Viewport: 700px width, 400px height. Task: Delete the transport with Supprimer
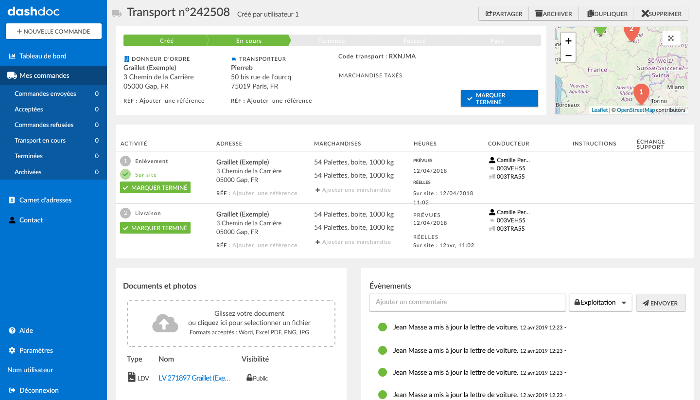[661, 14]
